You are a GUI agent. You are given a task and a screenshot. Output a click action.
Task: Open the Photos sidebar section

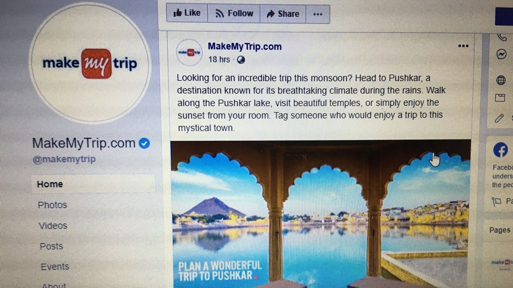point(53,205)
